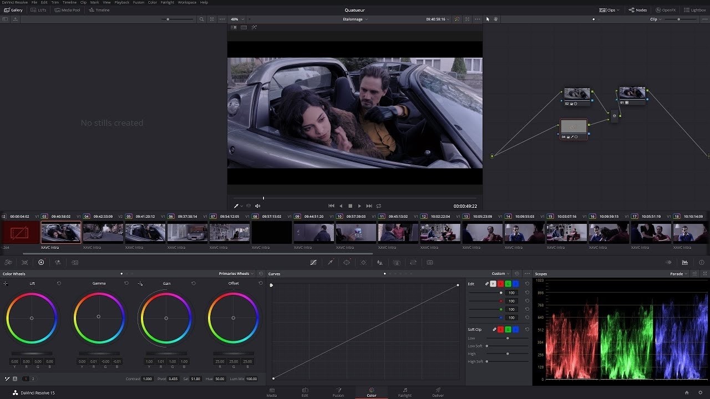The width and height of the screenshot is (710, 399).
Task: Open curves palette options menu
Action: click(x=526, y=274)
